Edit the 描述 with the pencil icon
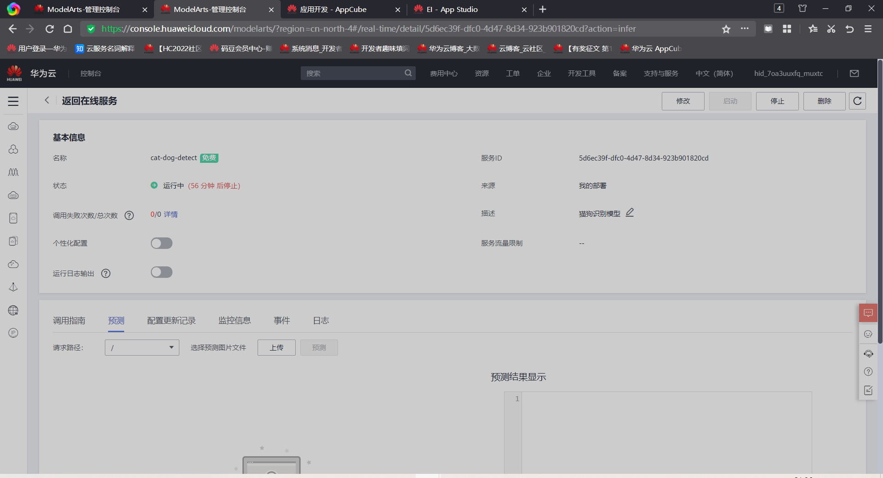883x478 pixels. (x=630, y=213)
